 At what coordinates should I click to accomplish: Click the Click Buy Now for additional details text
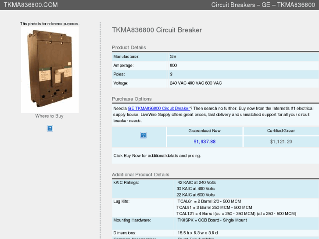pyautogui.click(x=157, y=156)
